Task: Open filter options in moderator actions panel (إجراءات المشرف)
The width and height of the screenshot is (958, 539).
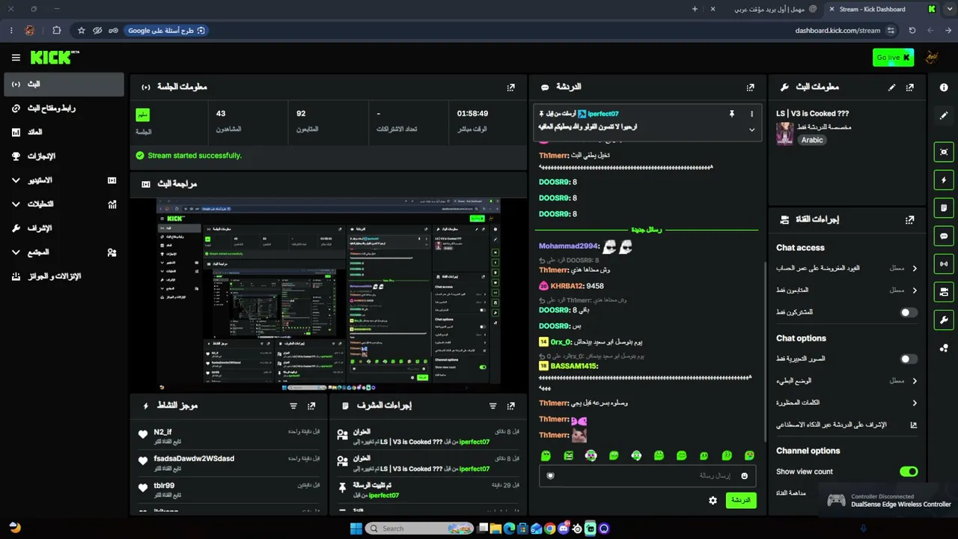Action: click(492, 406)
